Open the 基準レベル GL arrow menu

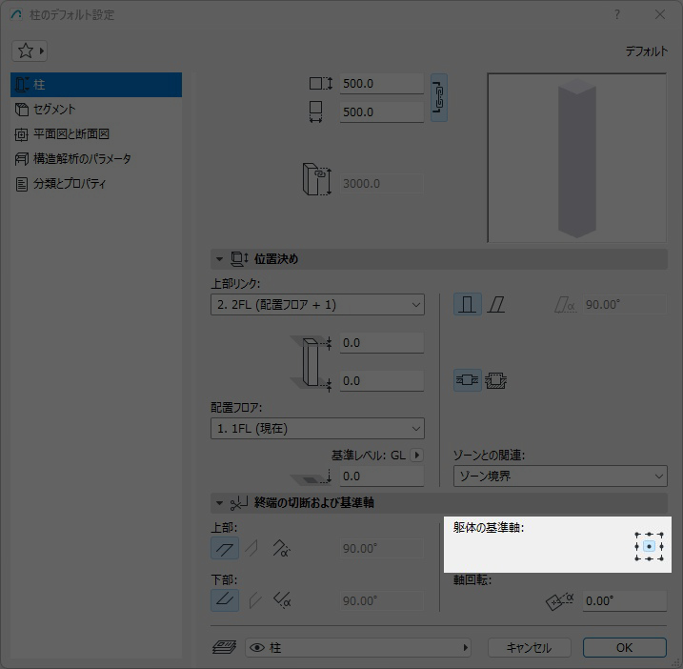tap(416, 456)
